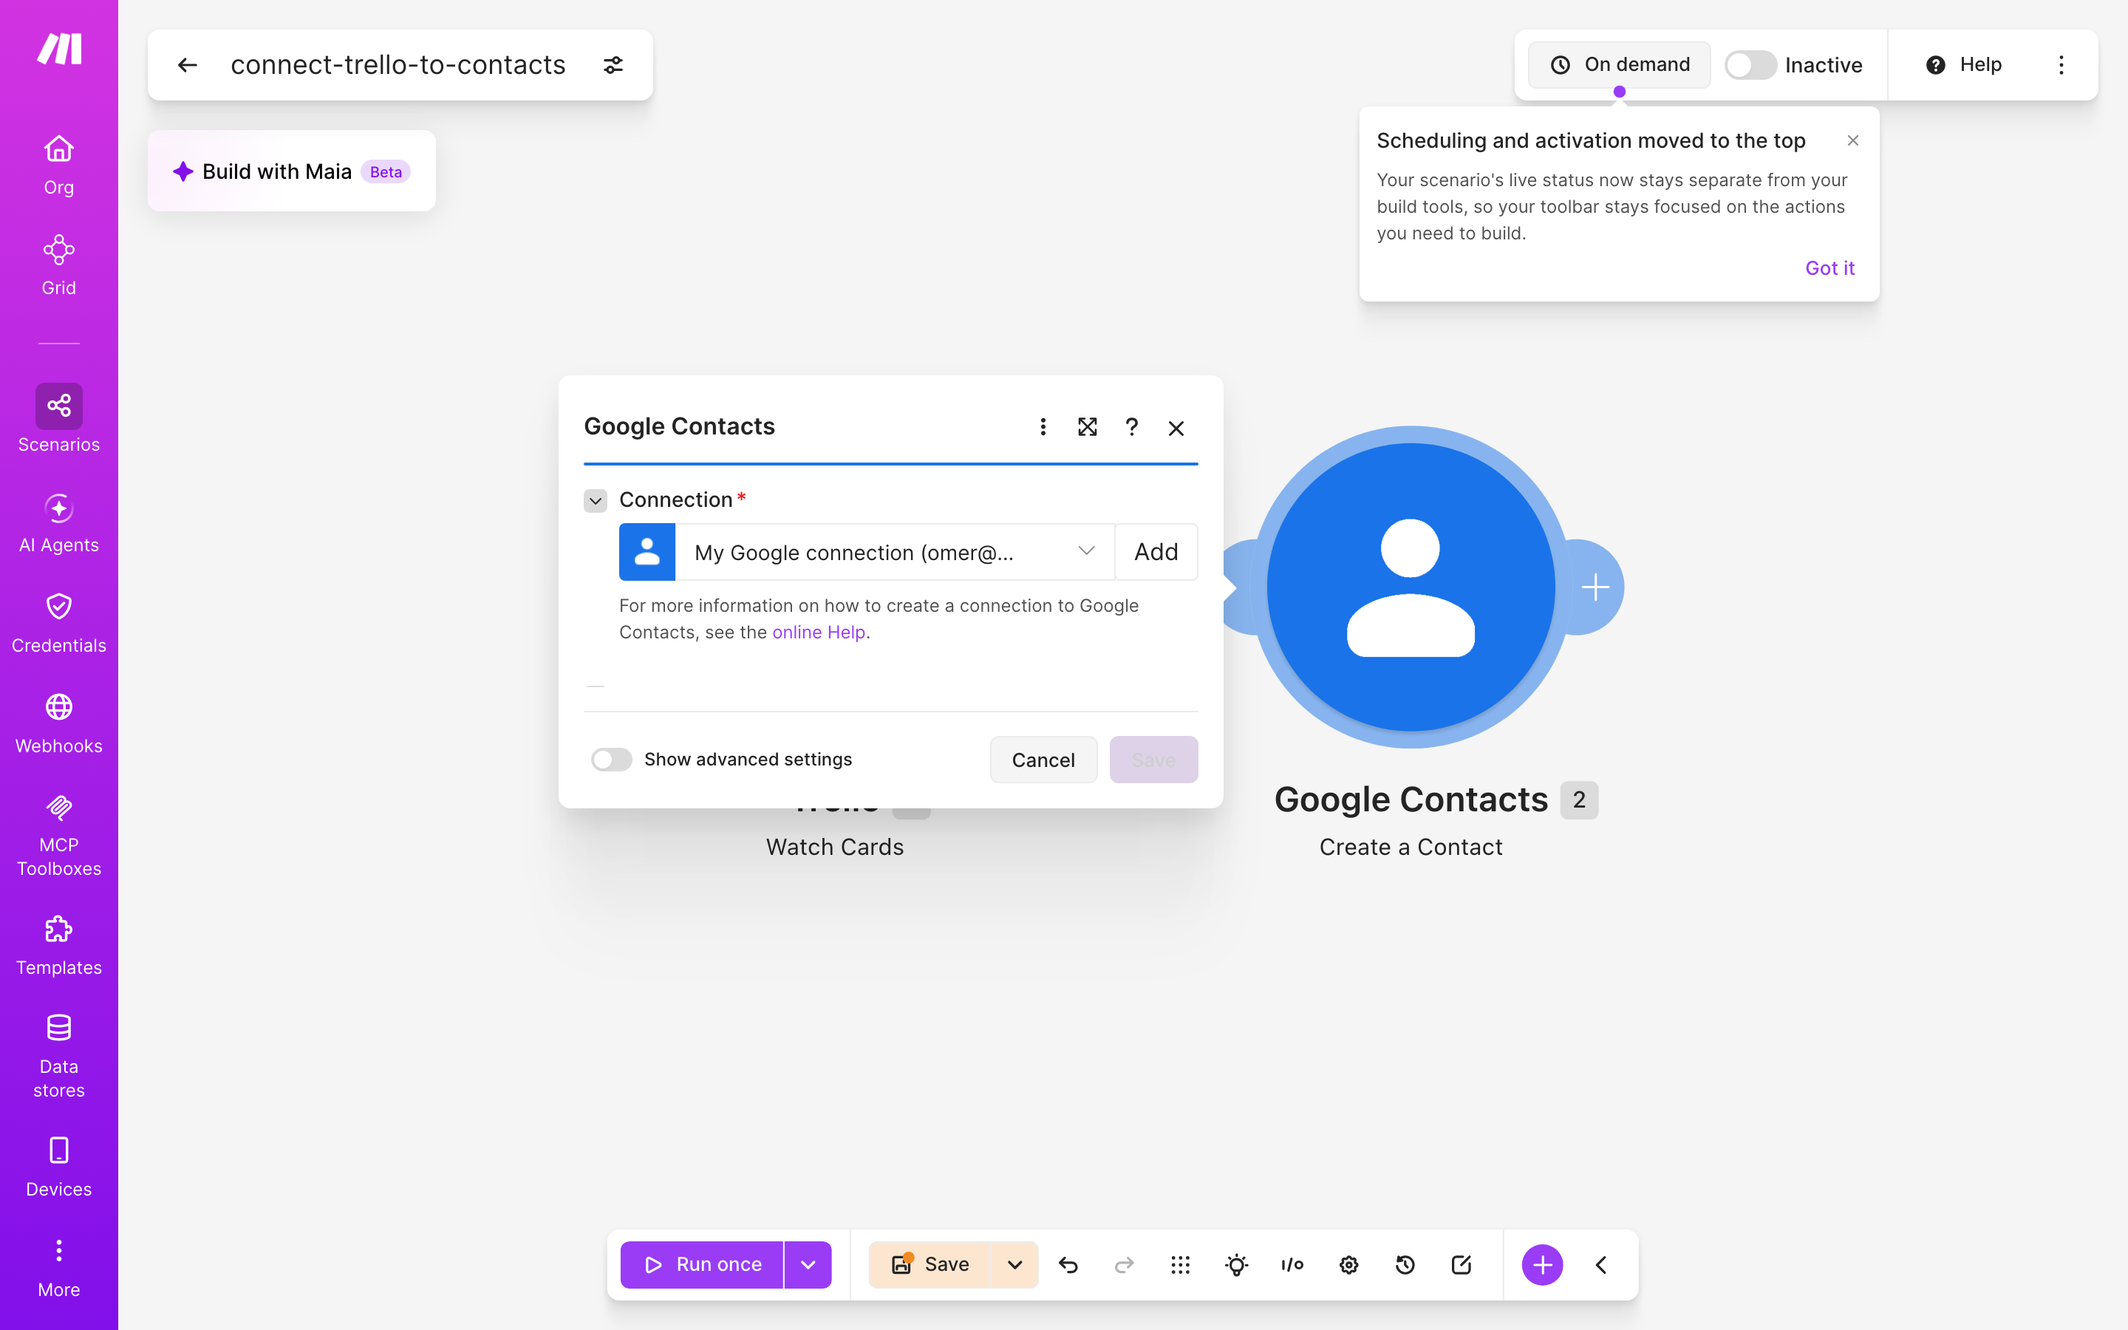This screenshot has height=1330, width=2128.
Task: Open the My Google connection dropdown
Action: pyautogui.click(x=894, y=553)
